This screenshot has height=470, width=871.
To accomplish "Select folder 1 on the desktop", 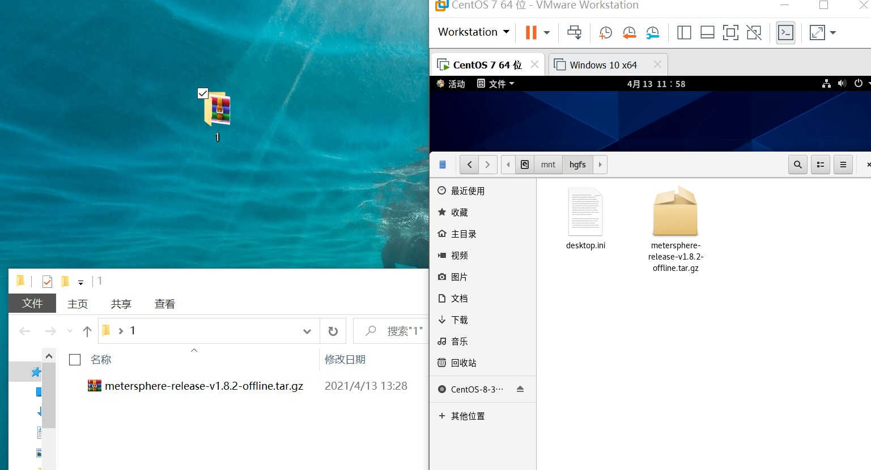I will tap(217, 116).
